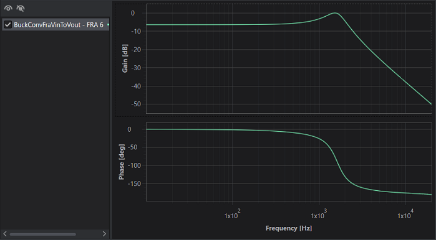Click the -50 tick on the Gain axis
Image resolution: width=436 pixels, height=240 pixels.
tap(136, 104)
